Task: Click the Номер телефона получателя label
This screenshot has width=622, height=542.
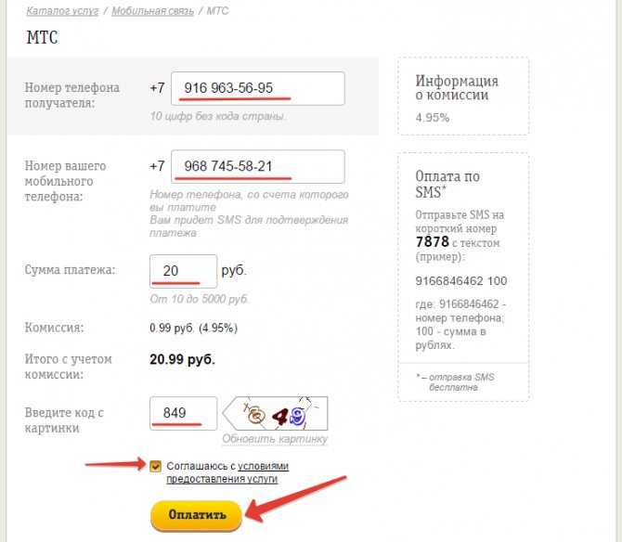Action: pyautogui.click(x=72, y=96)
